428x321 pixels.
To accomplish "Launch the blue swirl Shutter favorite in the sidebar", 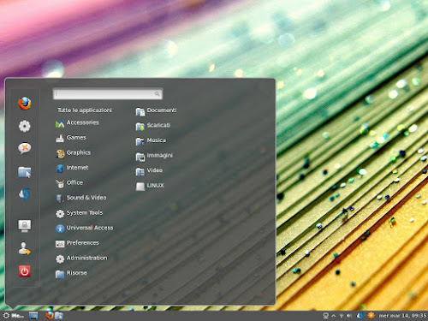I will (x=25, y=194).
